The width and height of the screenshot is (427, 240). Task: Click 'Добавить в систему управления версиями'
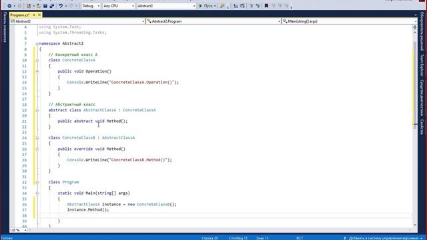(x=384, y=238)
